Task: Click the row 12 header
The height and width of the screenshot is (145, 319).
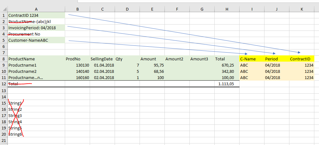Action: [x=3, y=84]
